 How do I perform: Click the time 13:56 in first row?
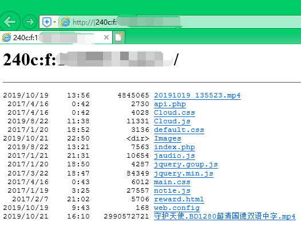pyautogui.click(x=78, y=95)
